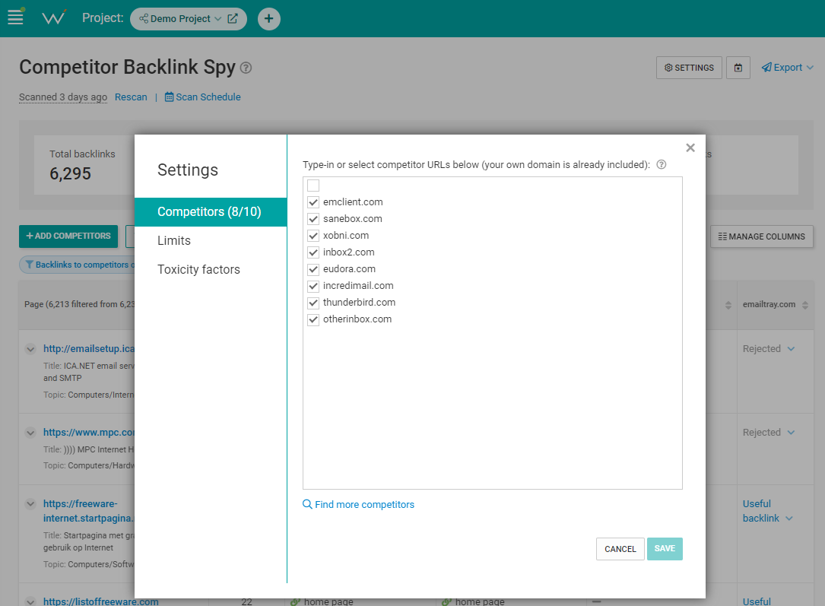The height and width of the screenshot is (606, 825).
Task: Click the Rescan link
Action: (x=131, y=97)
